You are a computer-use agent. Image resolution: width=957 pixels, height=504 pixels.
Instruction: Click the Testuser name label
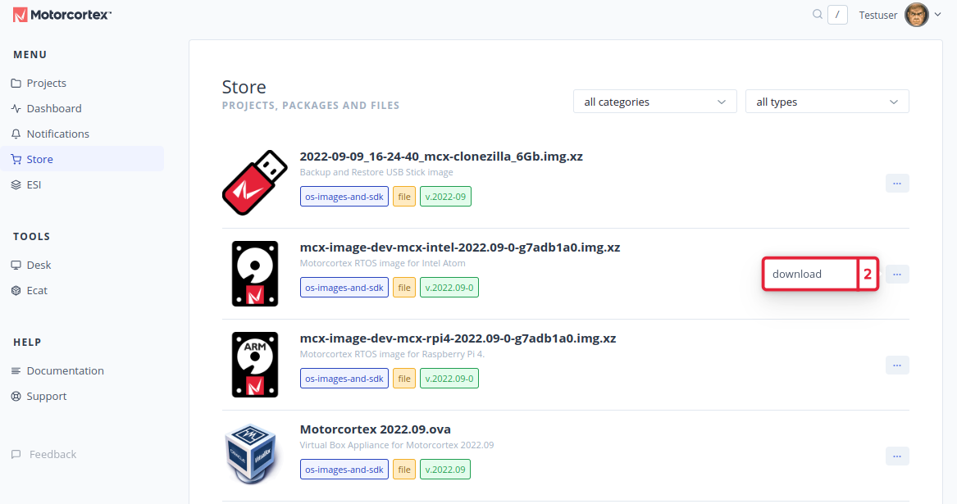pos(877,16)
